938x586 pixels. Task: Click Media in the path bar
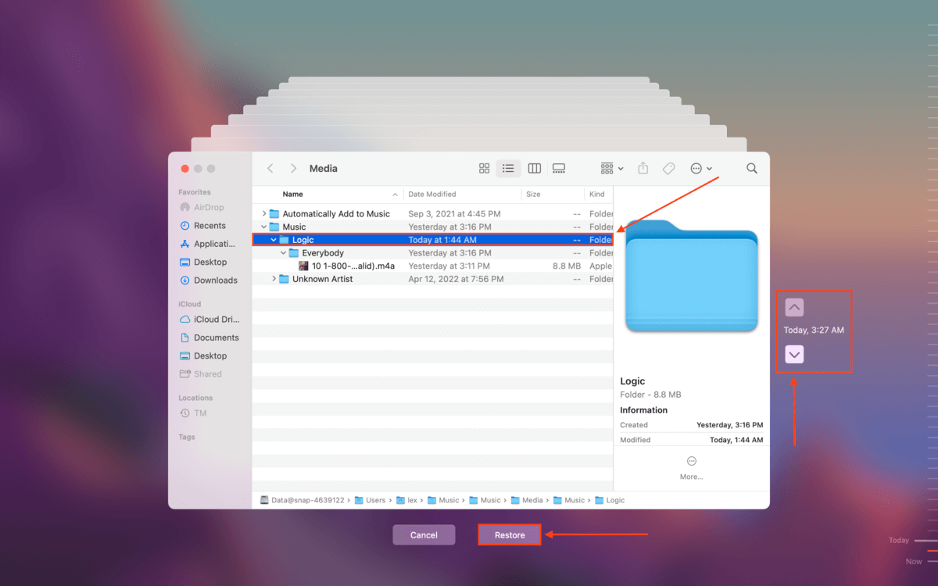pyautogui.click(x=527, y=500)
